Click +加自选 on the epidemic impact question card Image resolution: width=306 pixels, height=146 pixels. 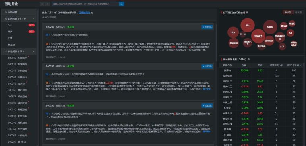pos(207,106)
